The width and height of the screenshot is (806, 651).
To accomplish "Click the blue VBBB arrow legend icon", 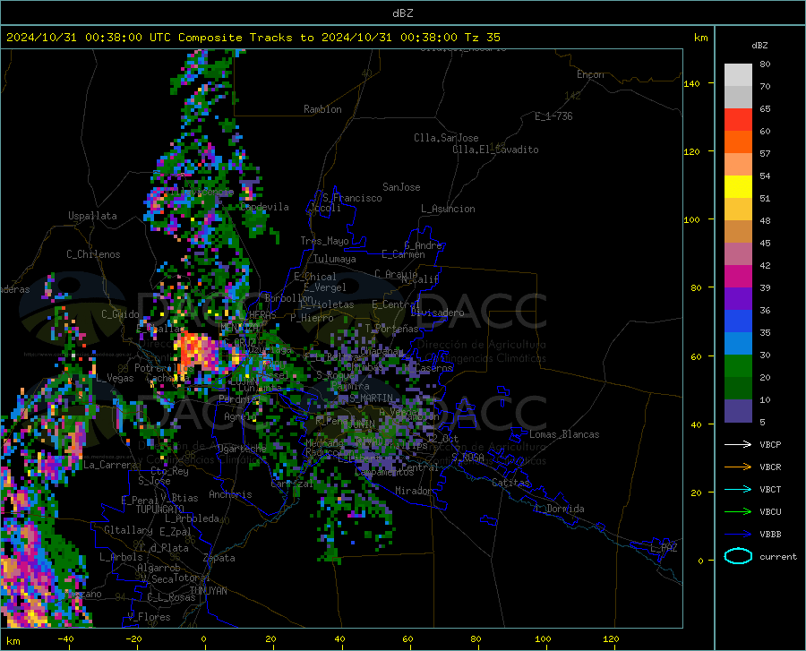I will pos(738,534).
